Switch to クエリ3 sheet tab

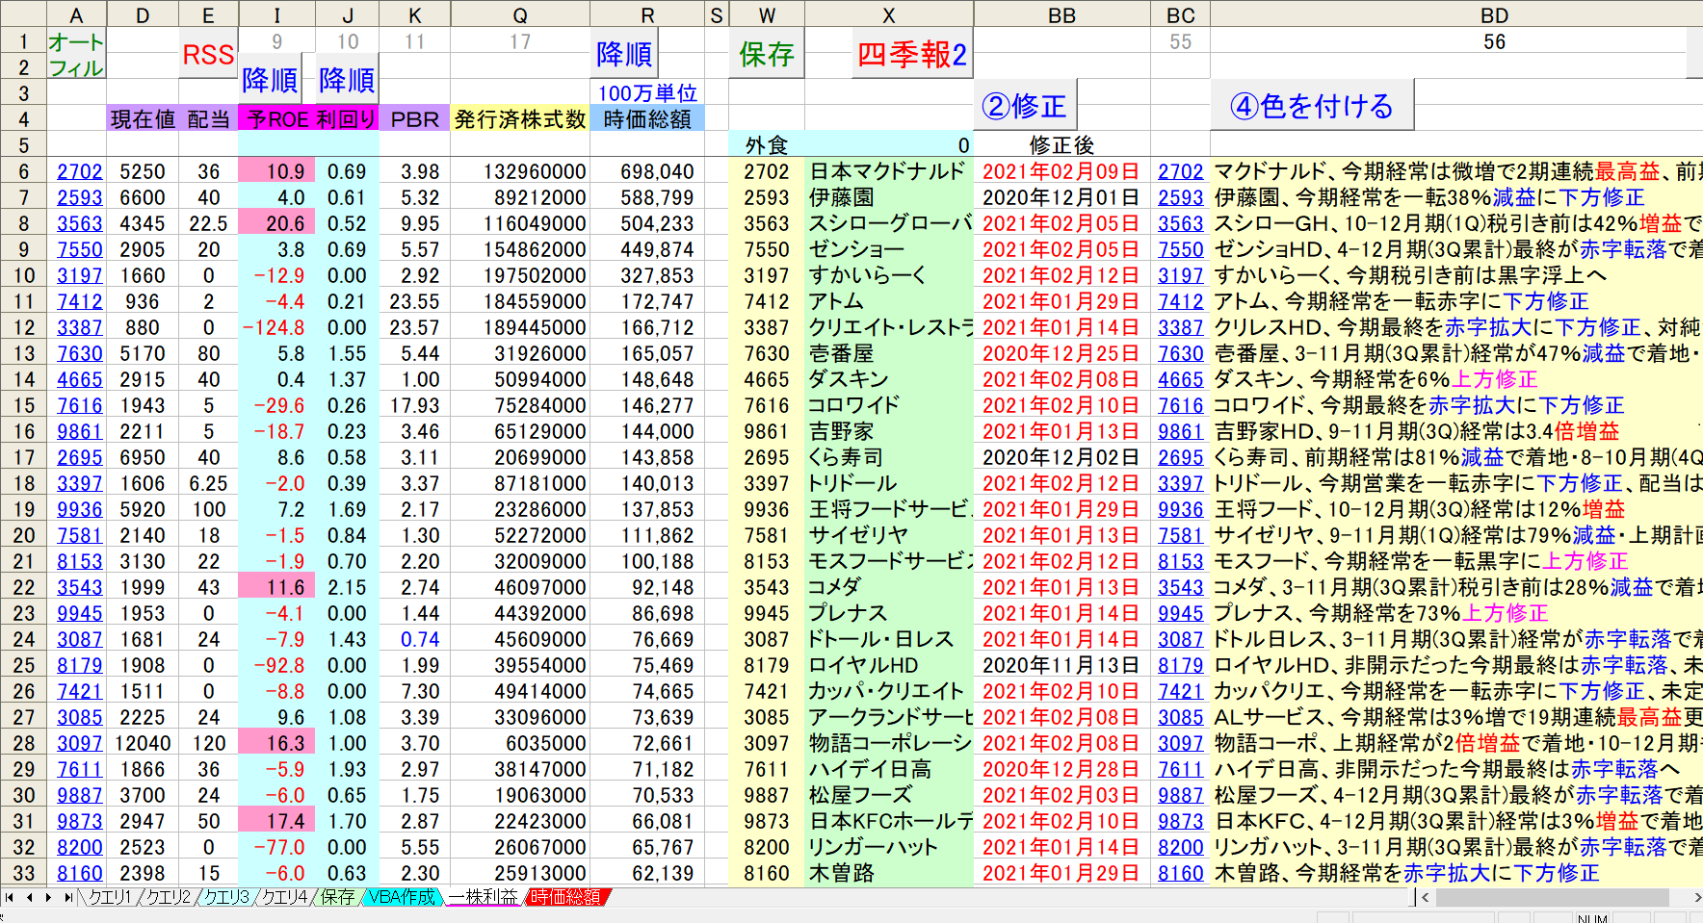227,897
